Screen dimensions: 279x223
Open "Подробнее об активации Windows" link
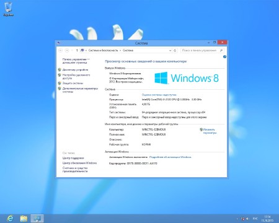pyautogui.click(x=170, y=157)
